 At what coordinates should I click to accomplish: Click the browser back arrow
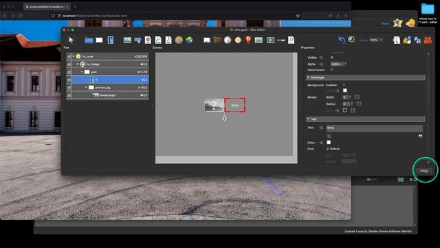click(5, 16)
